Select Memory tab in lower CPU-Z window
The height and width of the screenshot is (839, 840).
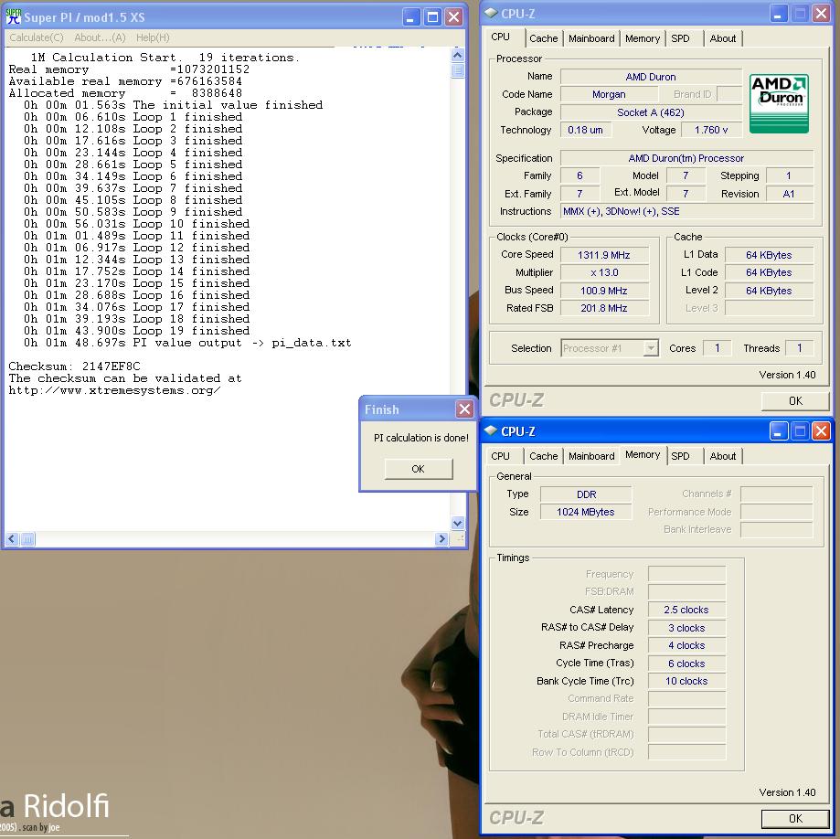tap(643, 454)
